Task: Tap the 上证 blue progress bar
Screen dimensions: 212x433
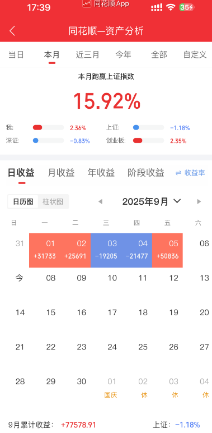Action: click(148, 127)
